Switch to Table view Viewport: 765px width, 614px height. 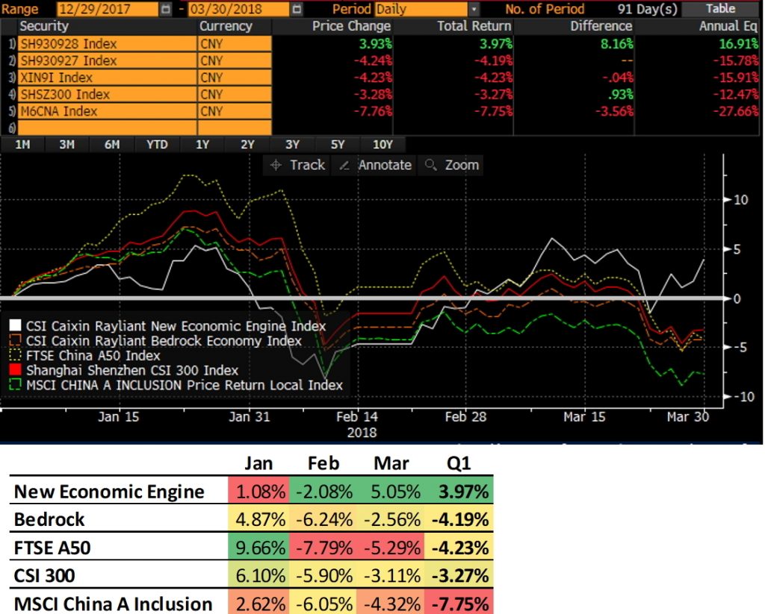tap(720, 8)
